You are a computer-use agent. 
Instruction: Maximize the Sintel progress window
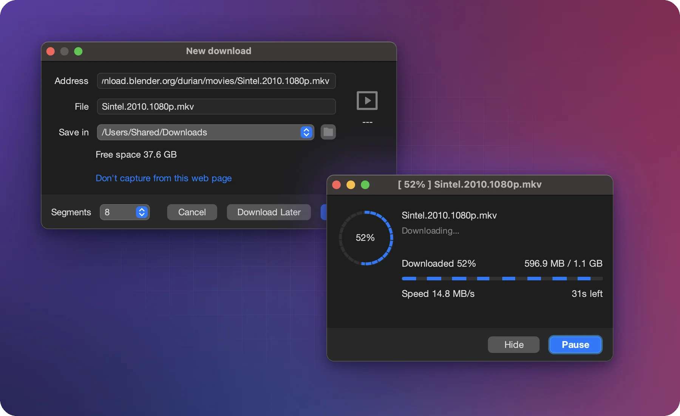(x=365, y=185)
